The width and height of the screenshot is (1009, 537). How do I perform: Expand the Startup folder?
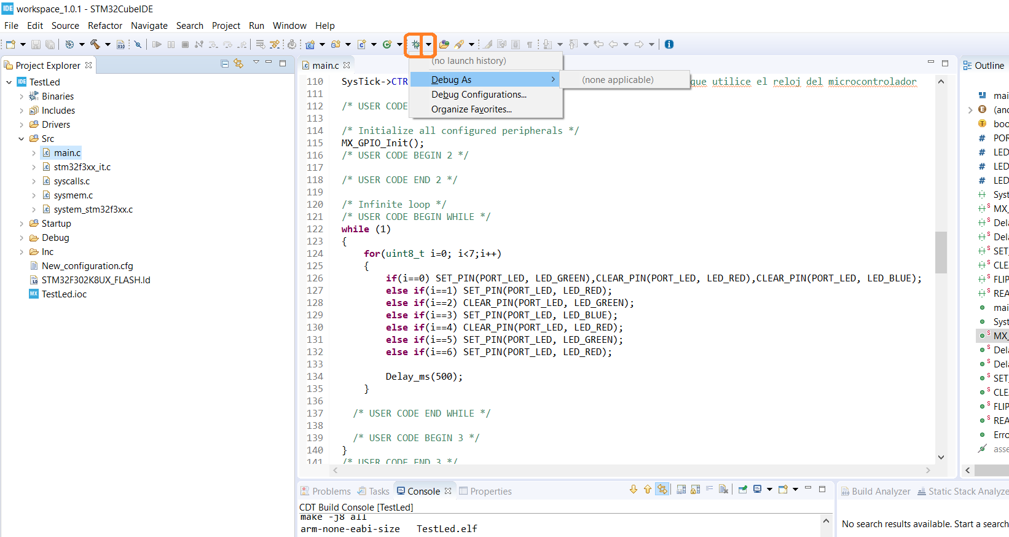coord(22,224)
